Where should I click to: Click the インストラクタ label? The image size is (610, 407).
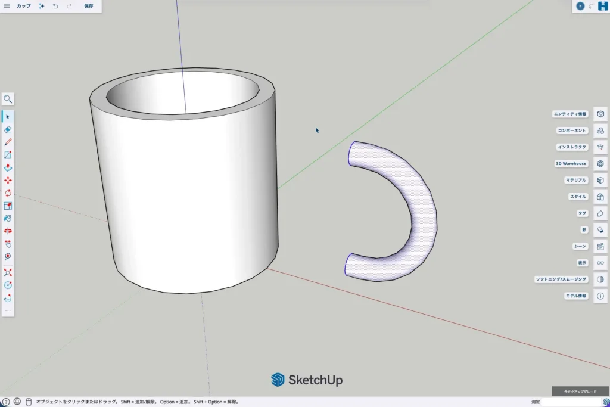click(572, 147)
